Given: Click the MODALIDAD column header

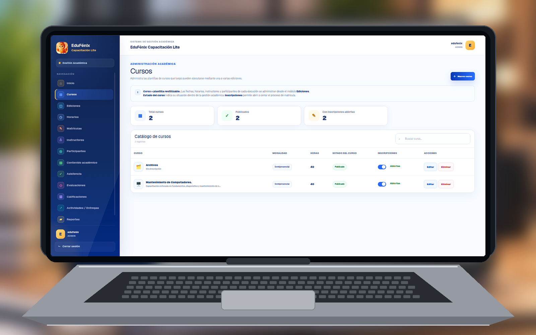Looking at the screenshot, I should tap(280, 153).
